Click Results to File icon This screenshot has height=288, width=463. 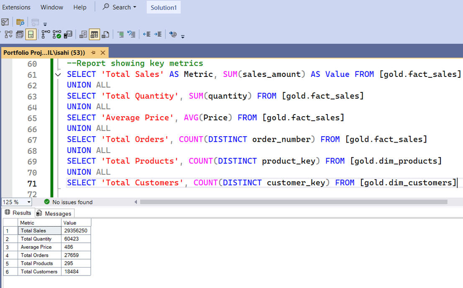click(x=105, y=35)
